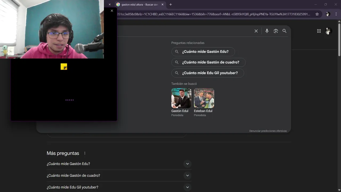341x192 pixels.
Task: Clear the search box with the X icon
Action: coord(256,31)
